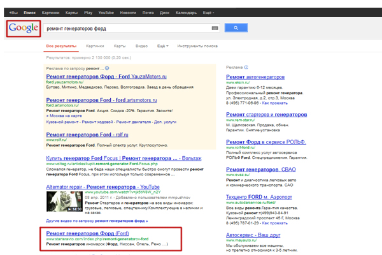Viewport: 382px width, 255px height.
Task: Open side ad Ремонт автогенераторов
Action: click(255, 77)
